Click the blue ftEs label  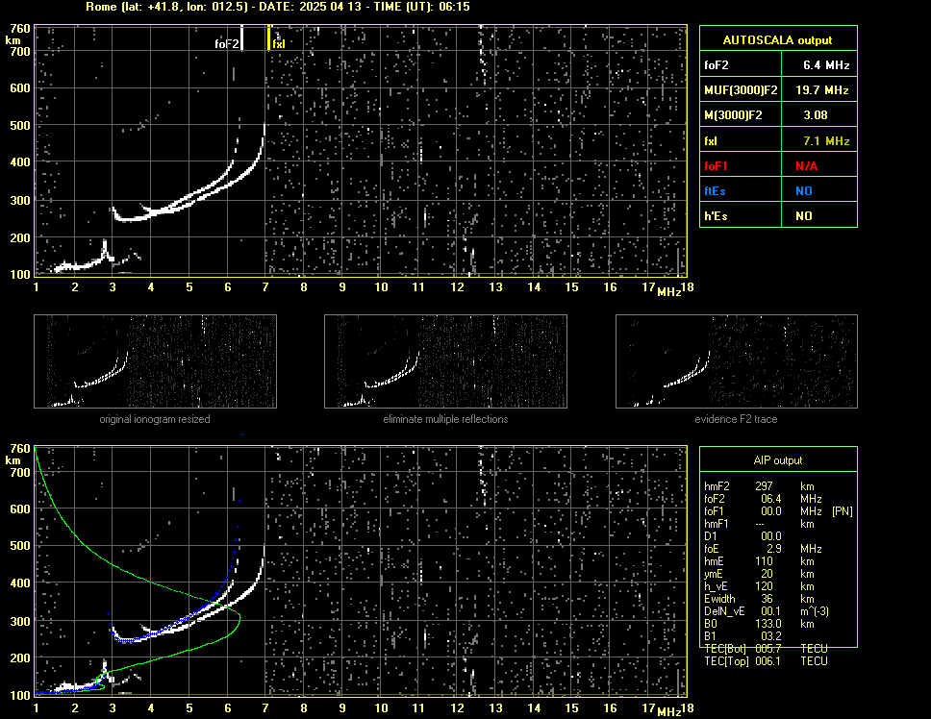(715, 191)
